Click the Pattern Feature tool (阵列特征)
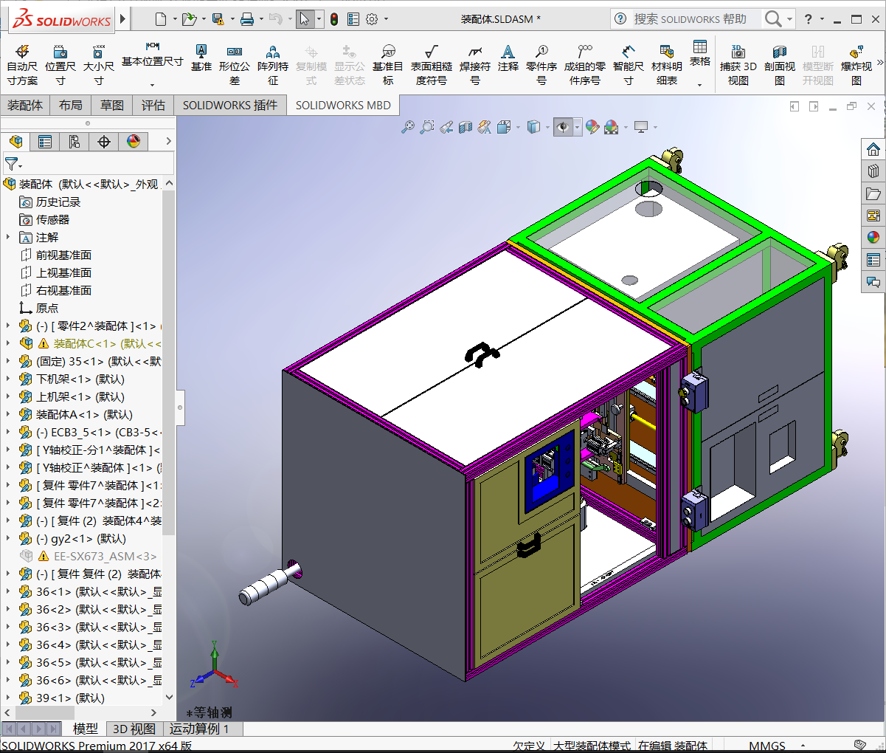Screen dimensions: 886x753 point(272,65)
